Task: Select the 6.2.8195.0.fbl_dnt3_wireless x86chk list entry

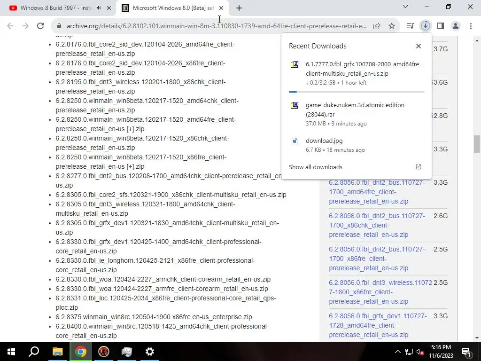Action: (140, 86)
